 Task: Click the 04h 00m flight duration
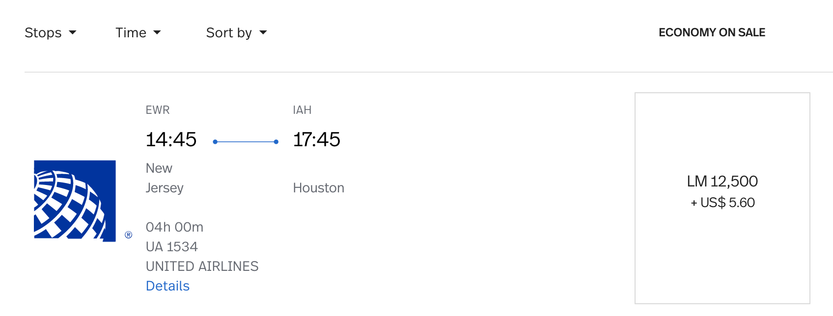pyautogui.click(x=174, y=227)
